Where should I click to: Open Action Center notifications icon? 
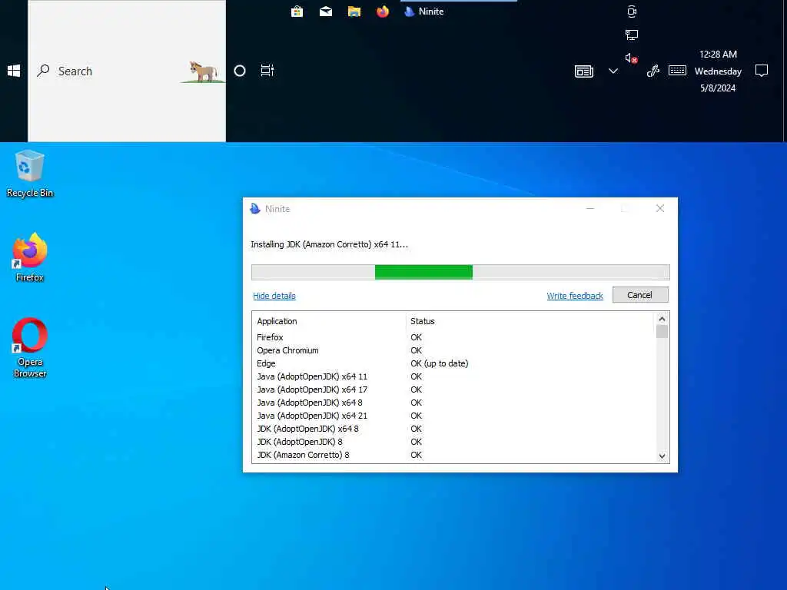[762, 71]
